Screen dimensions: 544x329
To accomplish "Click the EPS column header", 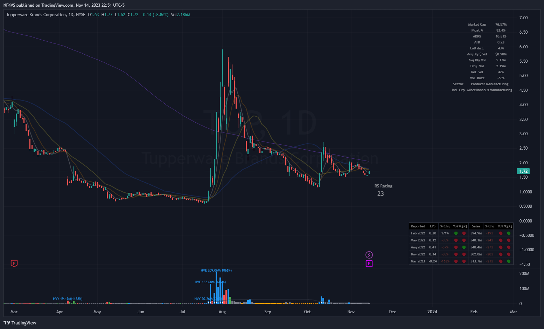I will tap(433, 226).
